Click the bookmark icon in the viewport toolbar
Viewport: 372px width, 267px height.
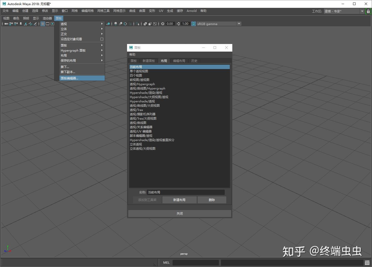(20, 24)
